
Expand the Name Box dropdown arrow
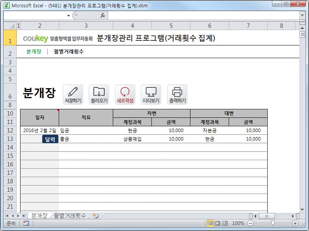coord(68,15)
